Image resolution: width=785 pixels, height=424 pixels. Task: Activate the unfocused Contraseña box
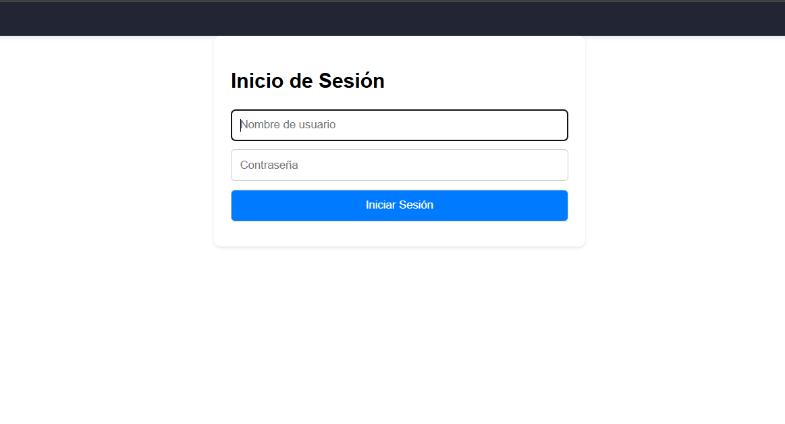click(399, 165)
